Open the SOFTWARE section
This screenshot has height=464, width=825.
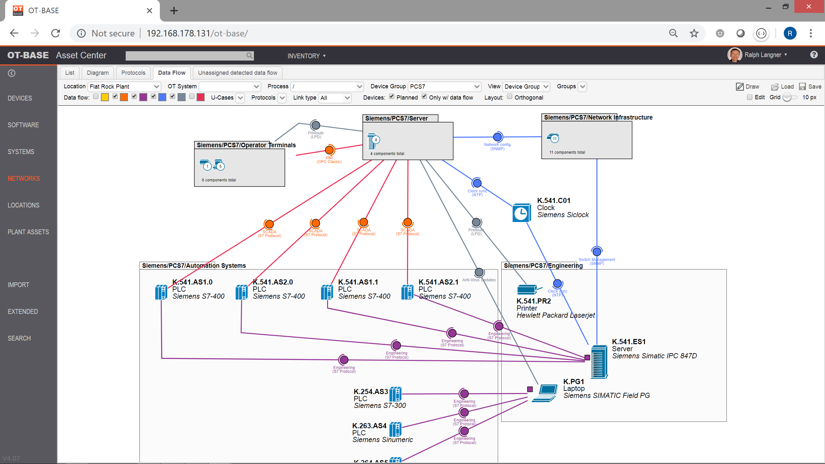23,125
